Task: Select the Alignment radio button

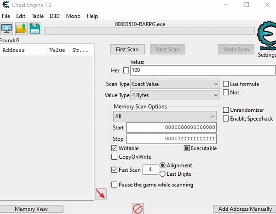Action: coord(162,165)
